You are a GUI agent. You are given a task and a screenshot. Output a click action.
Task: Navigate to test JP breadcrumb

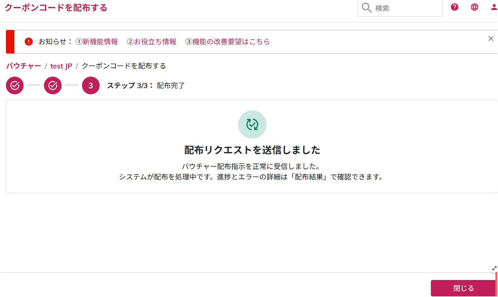pyautogui.click(x=61, y=66)
